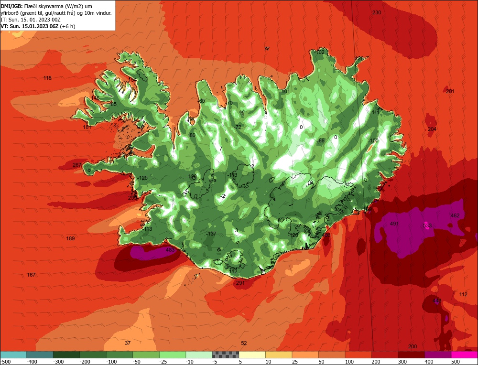478x365 pixels.
Task: Click the 'VT: Sun. 15.01.2023 06Z (+6 h)' line
Action: (38, 26)
